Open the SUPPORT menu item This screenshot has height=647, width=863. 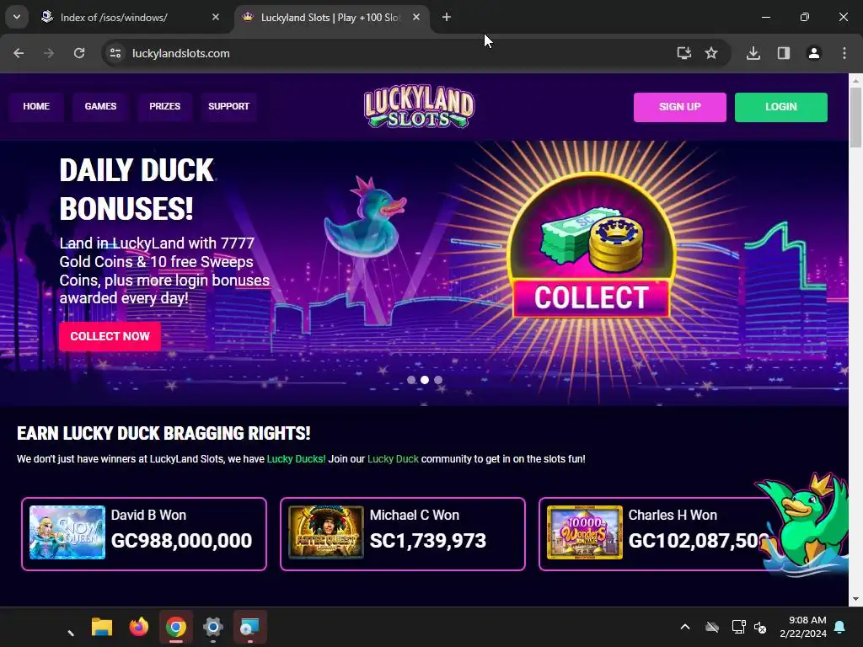tap(228, 106)
